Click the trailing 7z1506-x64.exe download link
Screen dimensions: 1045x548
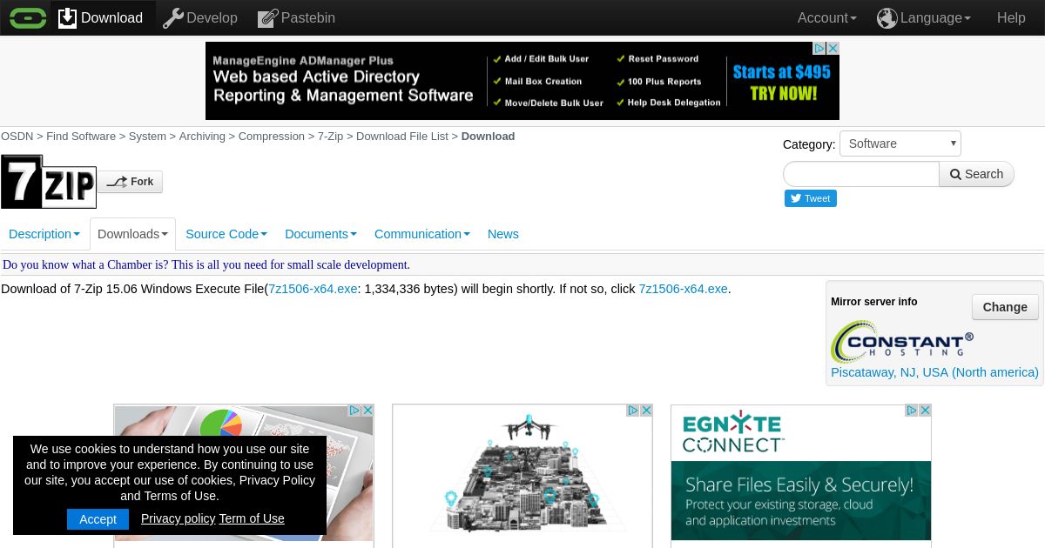[x=684, y=289]
